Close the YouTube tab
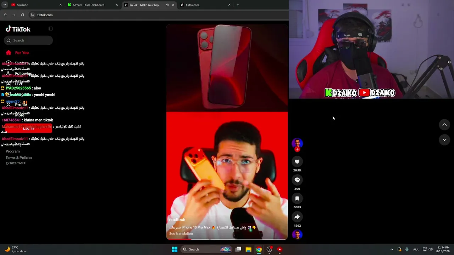 [x=60, y=5]
